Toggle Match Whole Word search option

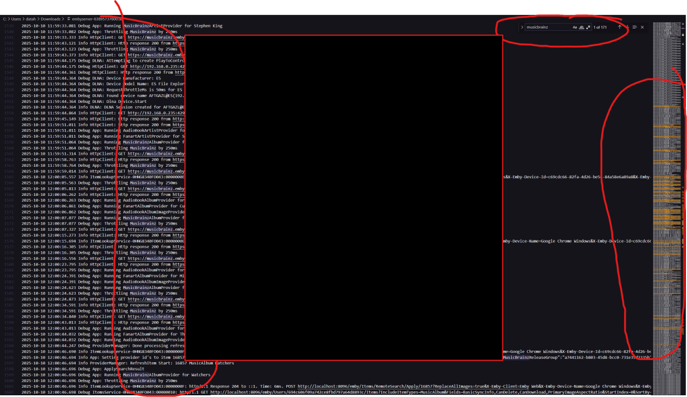click(582, 27)
